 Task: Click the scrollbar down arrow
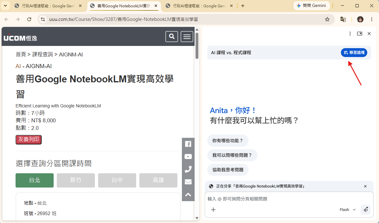(197, 218)
